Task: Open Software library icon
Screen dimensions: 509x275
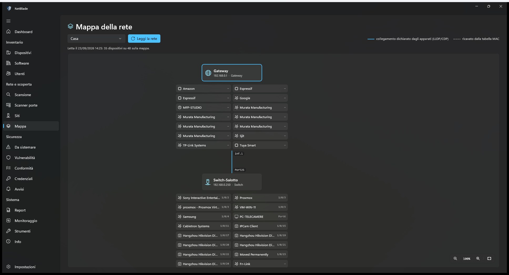Action: coord(8,63)
